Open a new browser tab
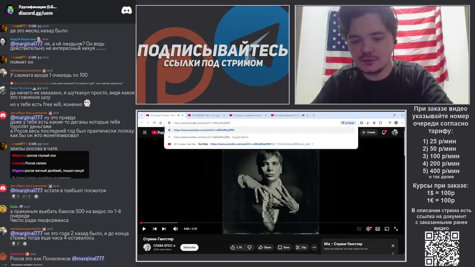This screenshot has width=475, height=267. (x=314, y=115)
